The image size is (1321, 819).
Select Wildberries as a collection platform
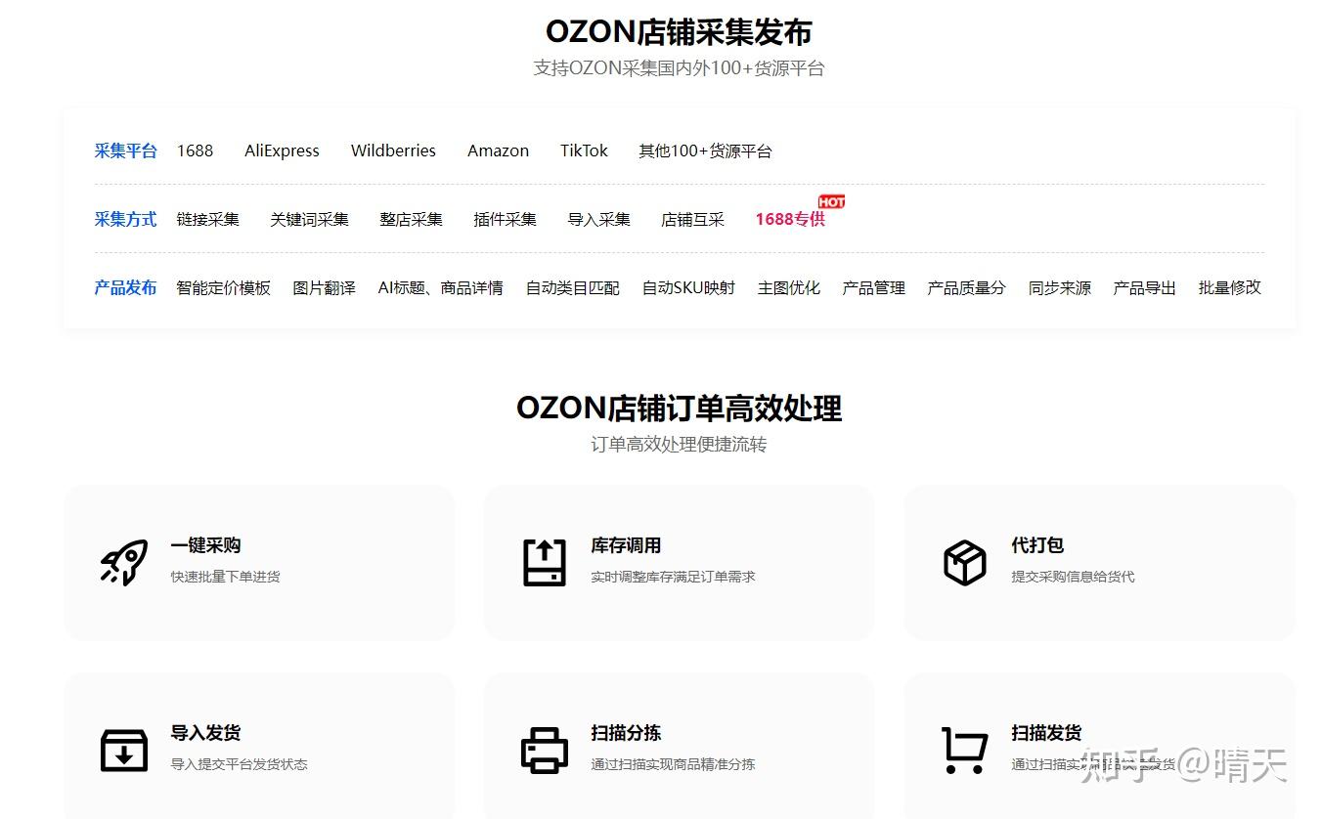pos(393,151)
